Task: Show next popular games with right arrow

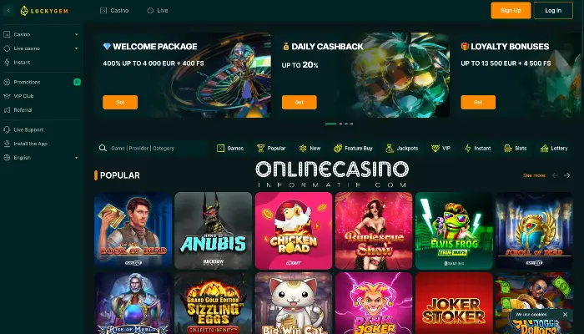Action: (566, 175)
